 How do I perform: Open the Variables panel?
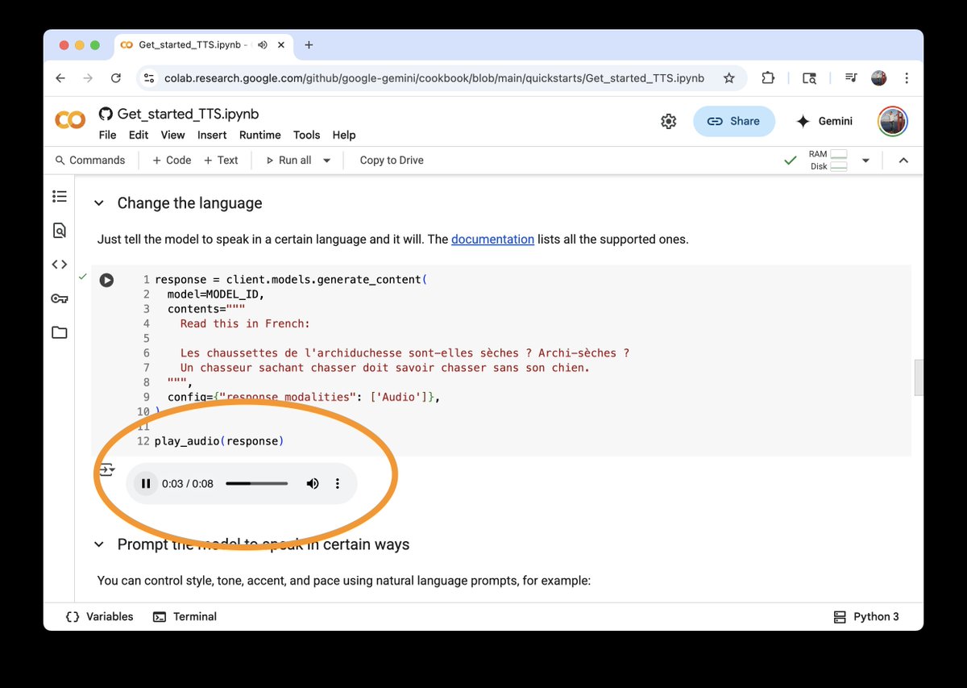(100, 616)
